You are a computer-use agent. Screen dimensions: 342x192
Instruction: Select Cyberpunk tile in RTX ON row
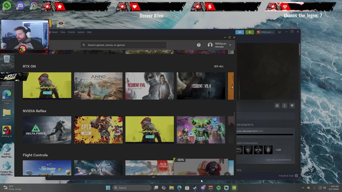[x=47, y=86]
